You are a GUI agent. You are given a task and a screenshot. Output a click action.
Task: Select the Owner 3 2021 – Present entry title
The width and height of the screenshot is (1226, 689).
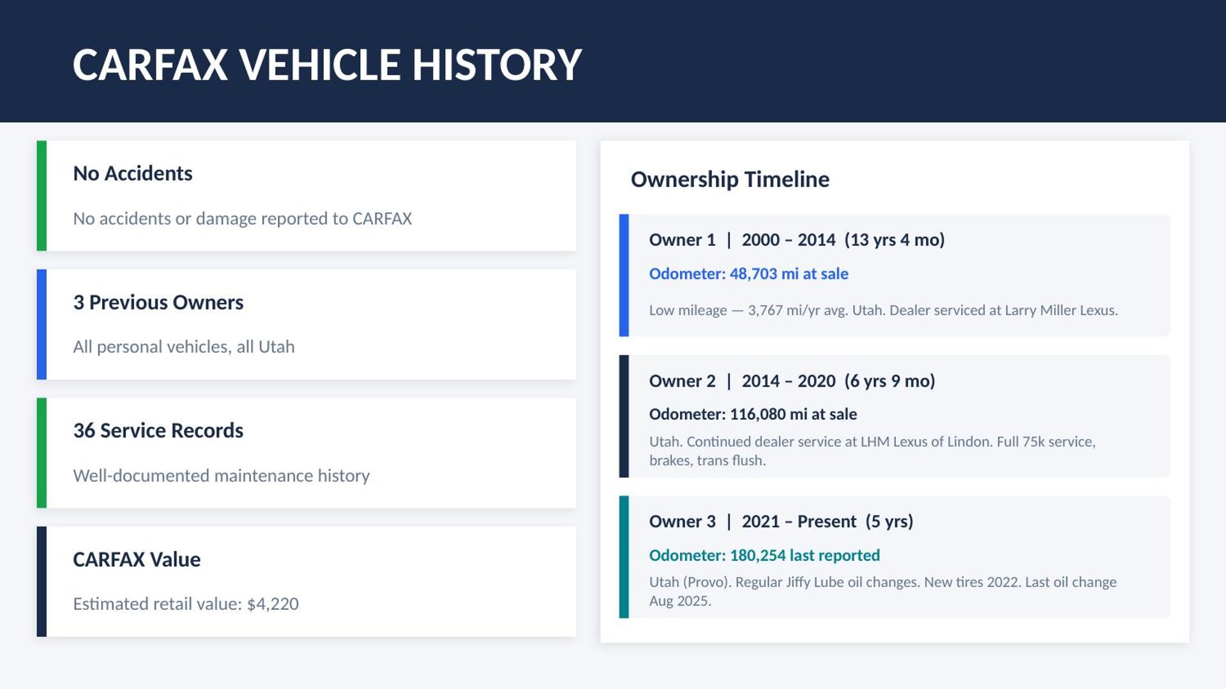(x=781, y=521)
